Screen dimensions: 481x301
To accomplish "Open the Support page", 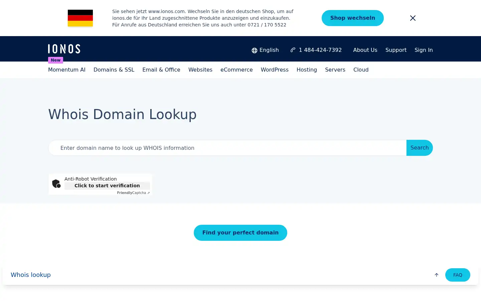I will click(396, 50).
